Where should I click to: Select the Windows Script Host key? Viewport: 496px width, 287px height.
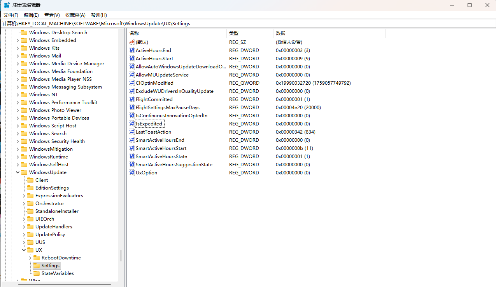click(53, 125)
